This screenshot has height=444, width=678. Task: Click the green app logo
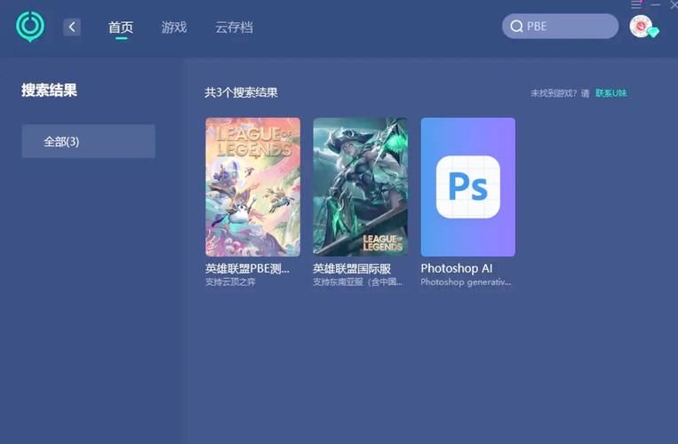29,27
